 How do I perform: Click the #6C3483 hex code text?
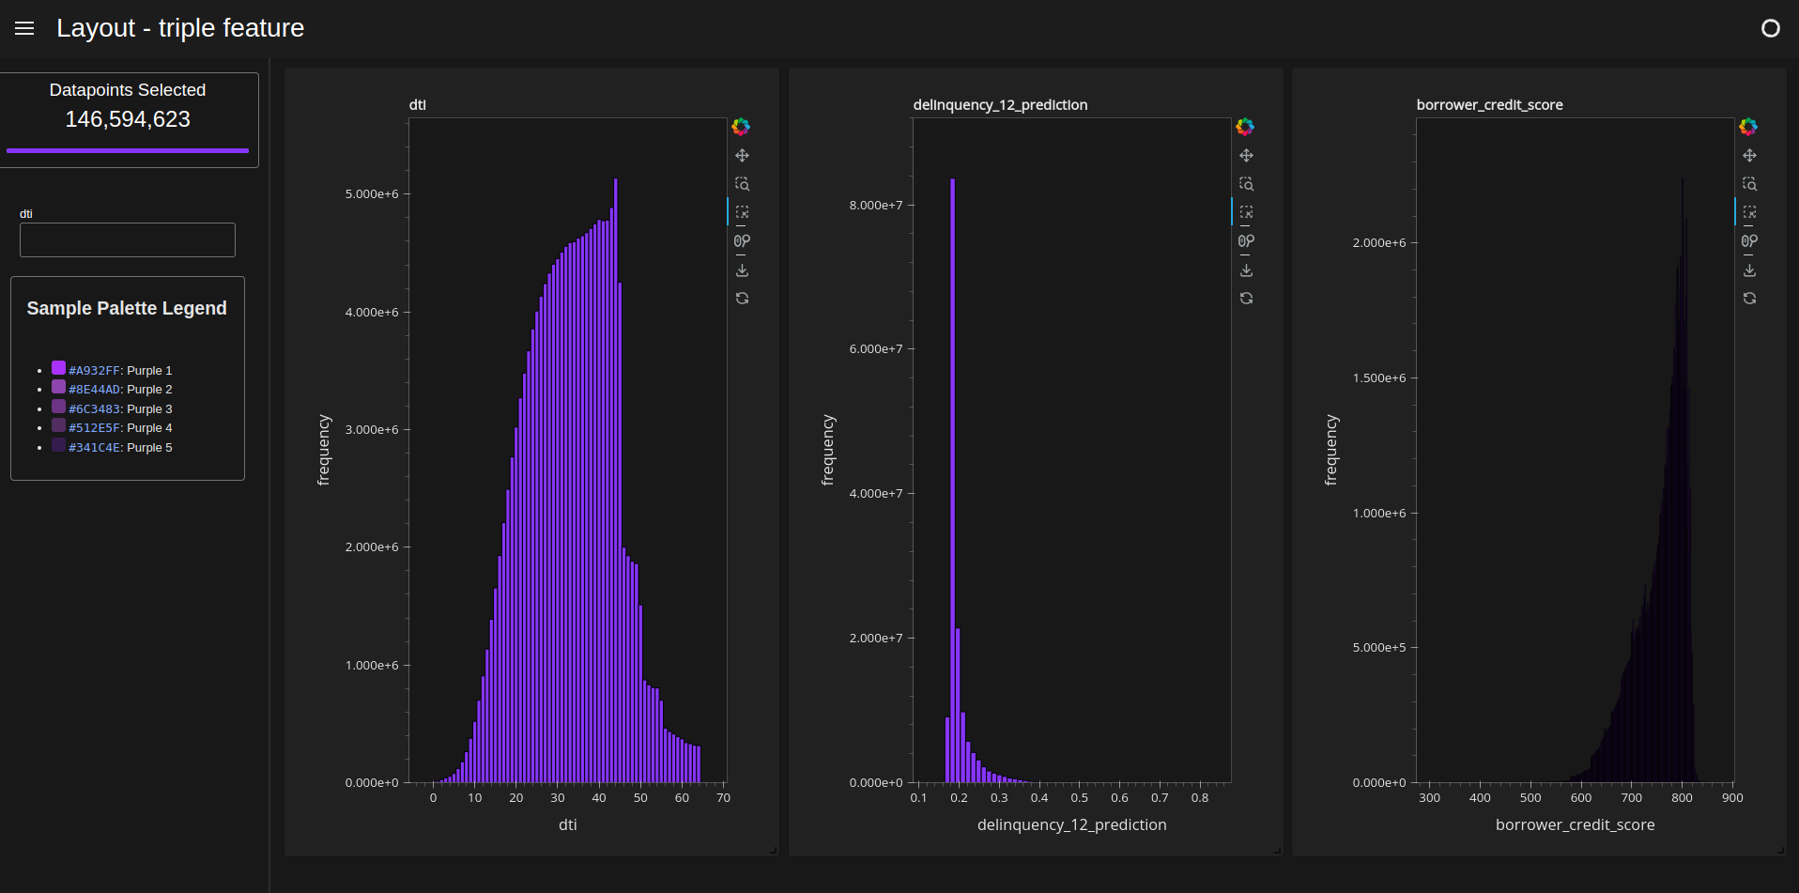pos(95,409)
